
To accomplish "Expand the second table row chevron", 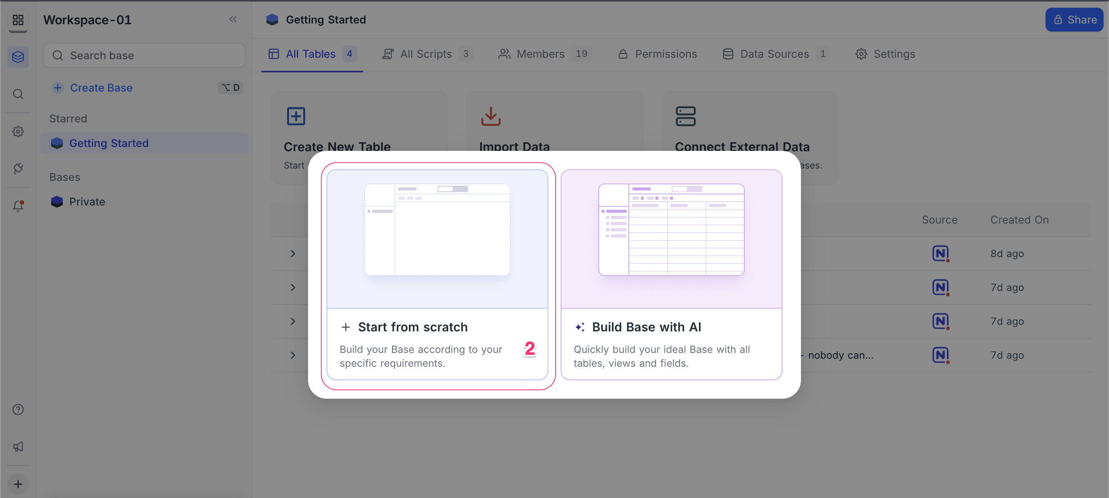I will (293, 287).
